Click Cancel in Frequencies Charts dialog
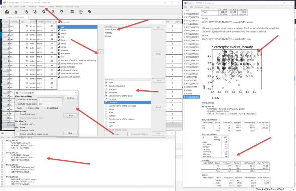The image size is (296, 191). coord(70,116)
